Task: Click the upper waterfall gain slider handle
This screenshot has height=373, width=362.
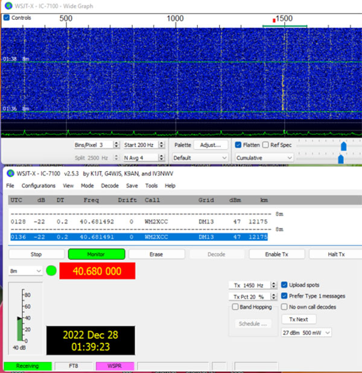Action: click(x=343, y=146)
